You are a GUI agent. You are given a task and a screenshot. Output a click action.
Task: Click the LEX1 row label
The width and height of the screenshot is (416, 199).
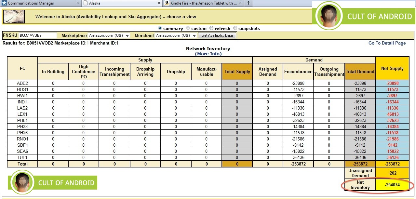tap(22, 114)
